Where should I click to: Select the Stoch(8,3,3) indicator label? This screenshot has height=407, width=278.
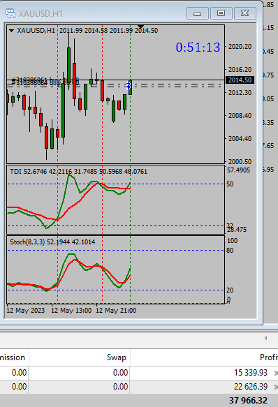[x=52, y=242]
